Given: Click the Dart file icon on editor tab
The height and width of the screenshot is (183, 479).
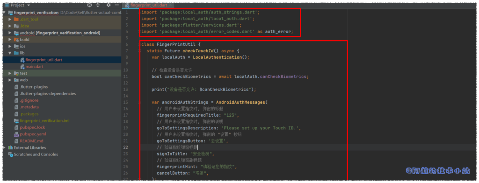Looking at the screenshot, I should [x=127, y=5].
